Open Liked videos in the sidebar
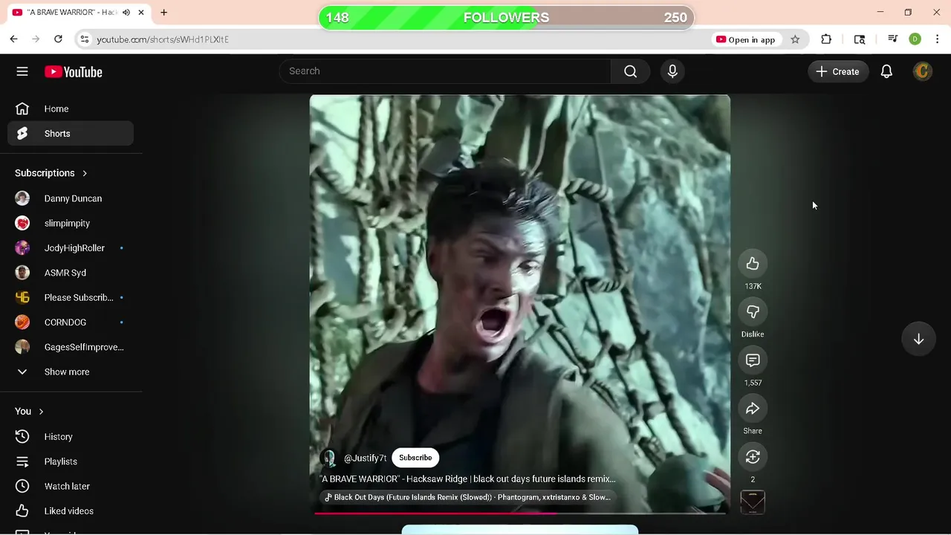 click(x=71, y=511)
